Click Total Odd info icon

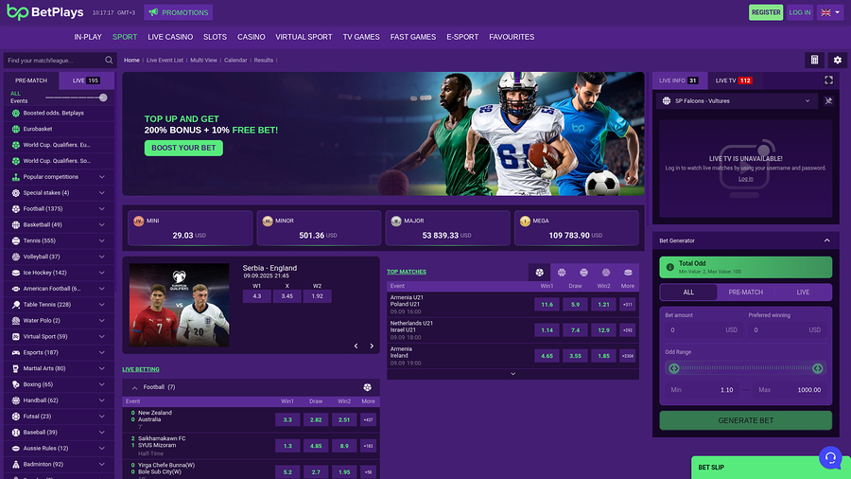pyautogui.click(x=669, y=267)
